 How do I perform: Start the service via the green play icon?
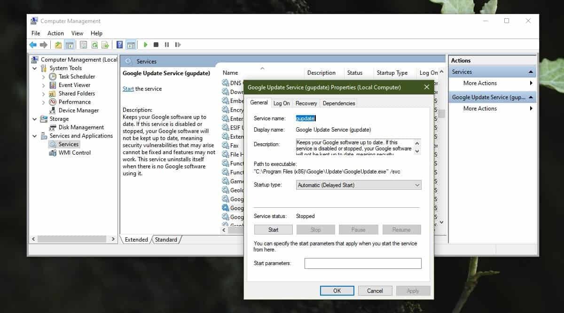tap(145, 45)
